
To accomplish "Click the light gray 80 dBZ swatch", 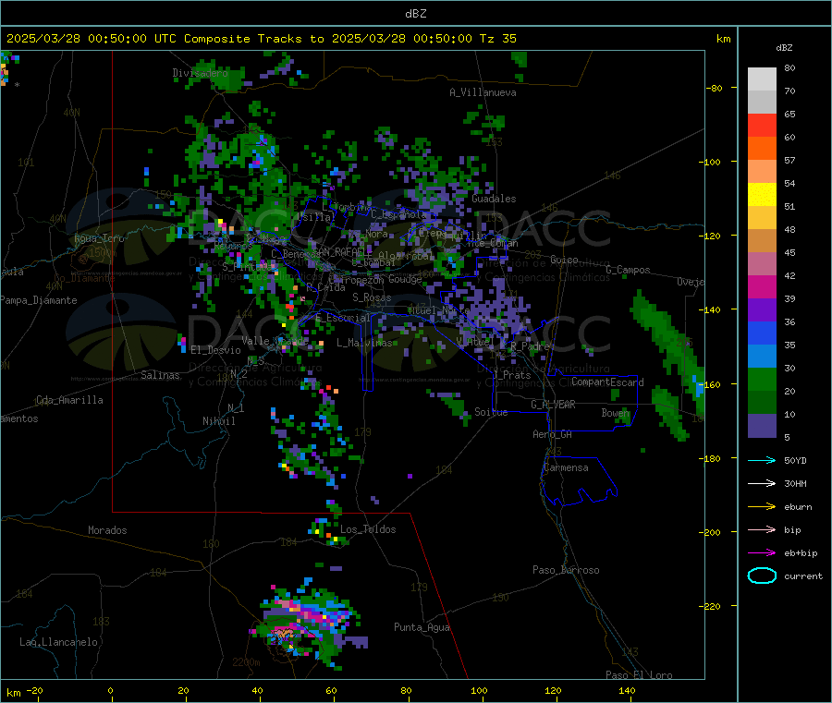I will pos(762,79).
